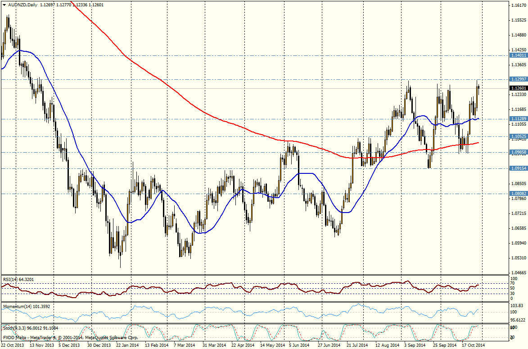This screenshot has height=349, width=528.
Task: Select the 5 Jun 2014 date marker
Action: [299, 345]
